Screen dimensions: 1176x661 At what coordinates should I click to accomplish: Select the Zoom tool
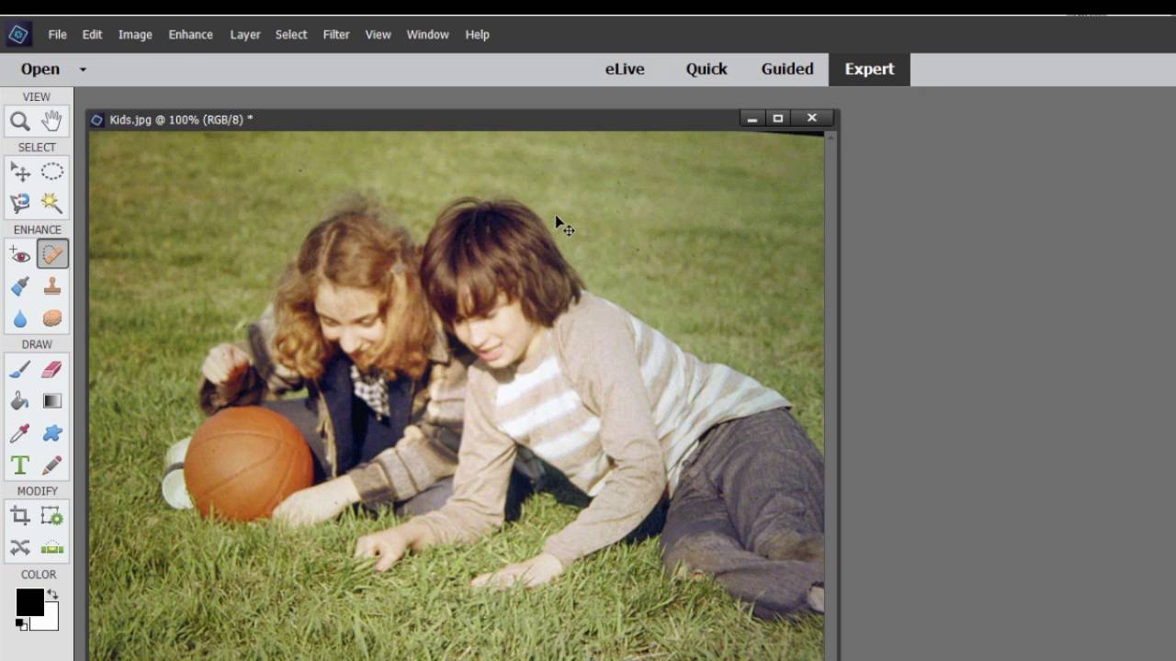point(20,121)
